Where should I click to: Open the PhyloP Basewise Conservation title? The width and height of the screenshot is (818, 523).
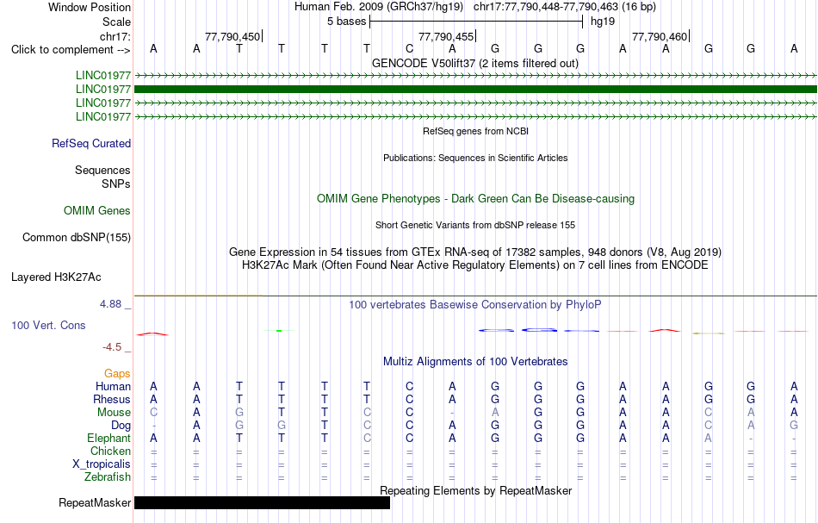474,305
